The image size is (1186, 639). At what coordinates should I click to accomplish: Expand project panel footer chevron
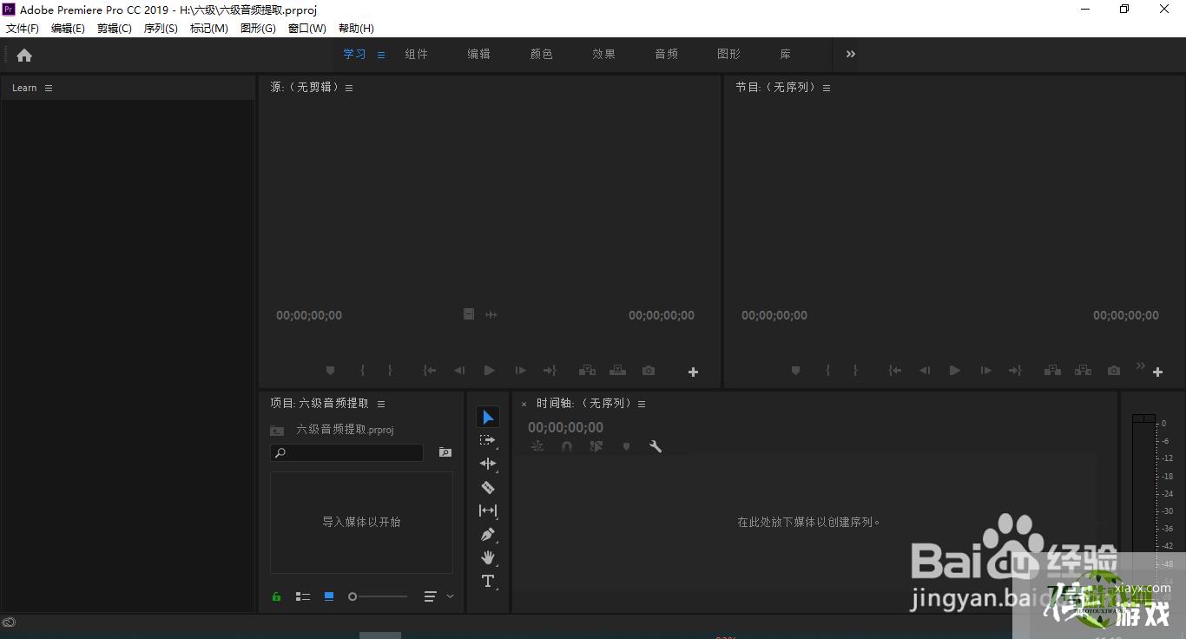point(450,596)
